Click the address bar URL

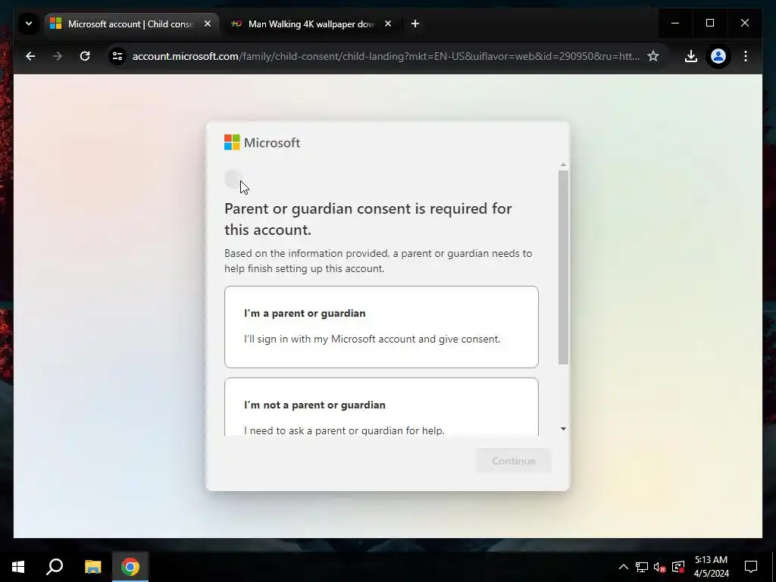click(x=386, y=56)
